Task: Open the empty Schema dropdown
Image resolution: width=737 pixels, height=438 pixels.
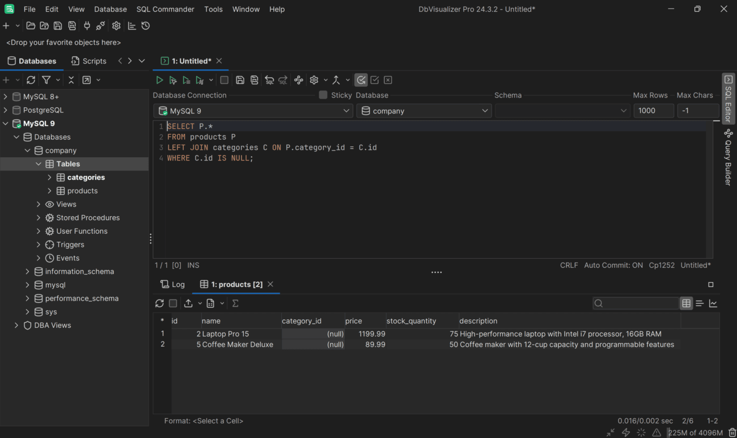Action: point(562,111)
